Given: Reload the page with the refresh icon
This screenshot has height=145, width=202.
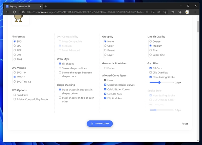Looking at the screenshot, I should point(15,12).
